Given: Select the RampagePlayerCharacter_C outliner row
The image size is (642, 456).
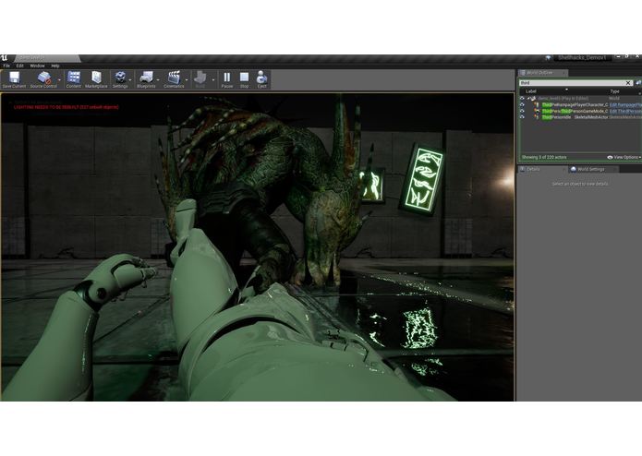Looking at the screenshot, I should coord(580,105).
